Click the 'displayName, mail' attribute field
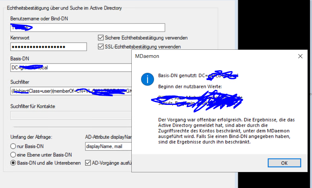Viewport: 312px width, 188px height. (x=108, y=146)
